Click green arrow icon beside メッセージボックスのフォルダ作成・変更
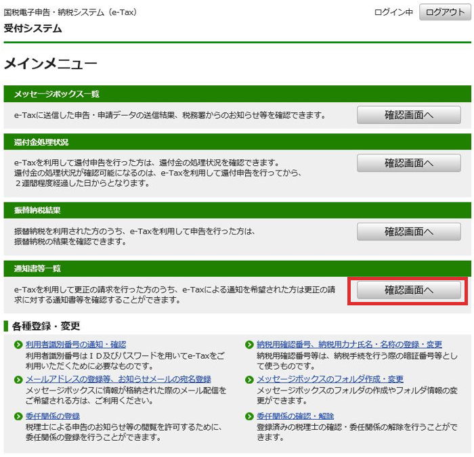This screenshot has height=457, width=474. (x=250, y=379)
